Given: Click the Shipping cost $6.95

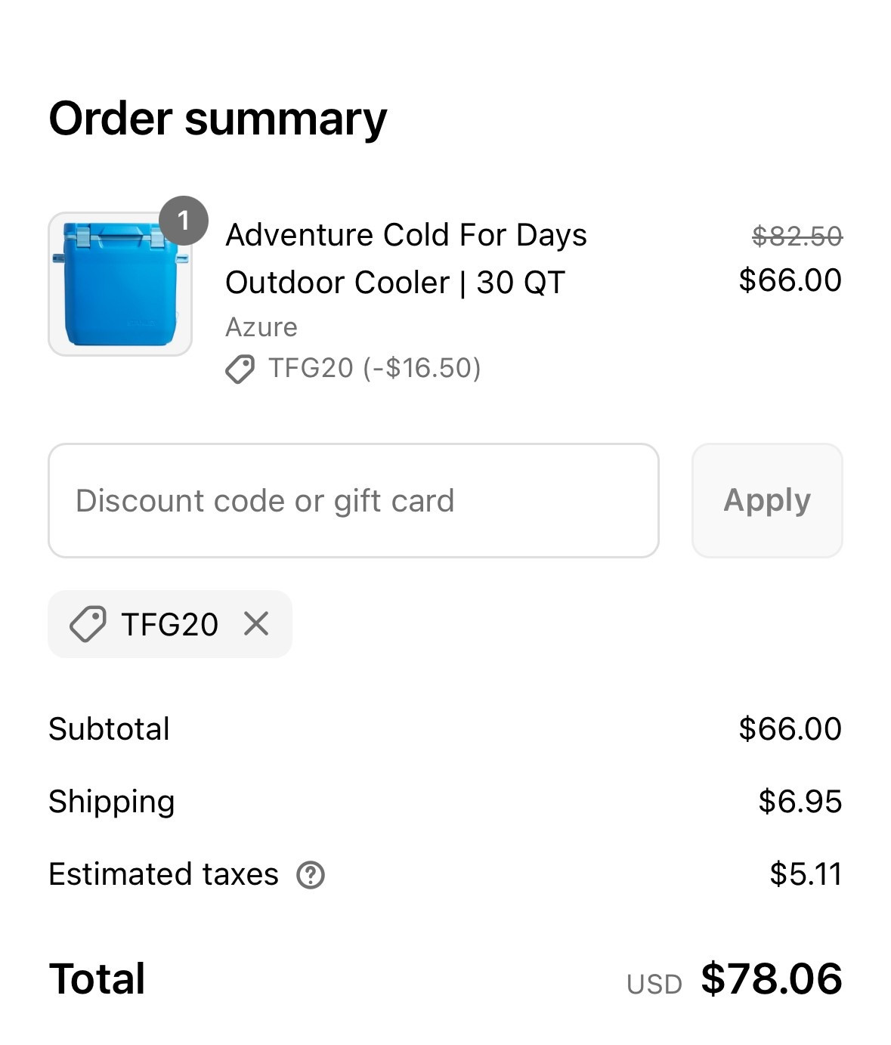Looking at the screenshot, I should [x=801, y=801].
